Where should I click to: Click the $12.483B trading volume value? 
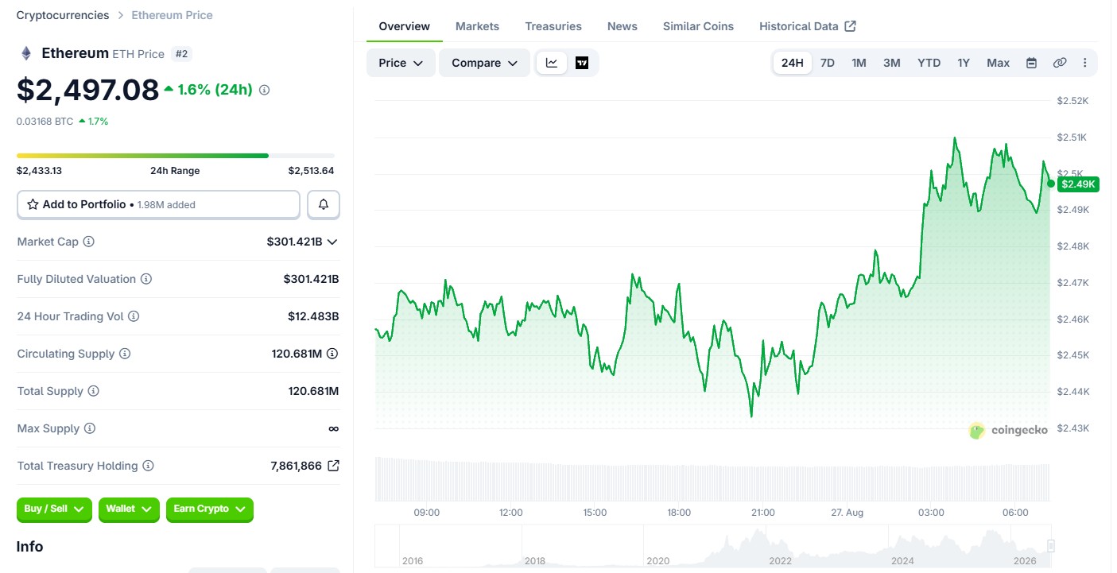[x=313, y=316]
